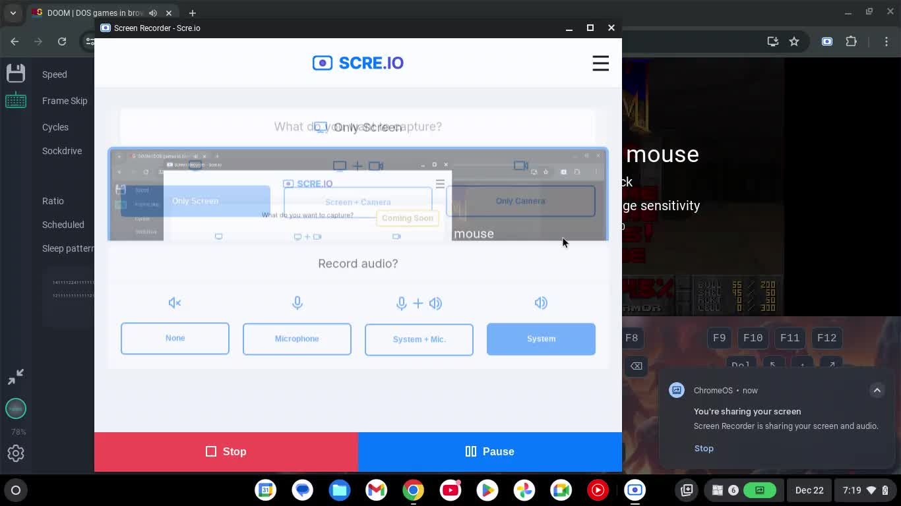Open Gmail from the shelf

377,490
